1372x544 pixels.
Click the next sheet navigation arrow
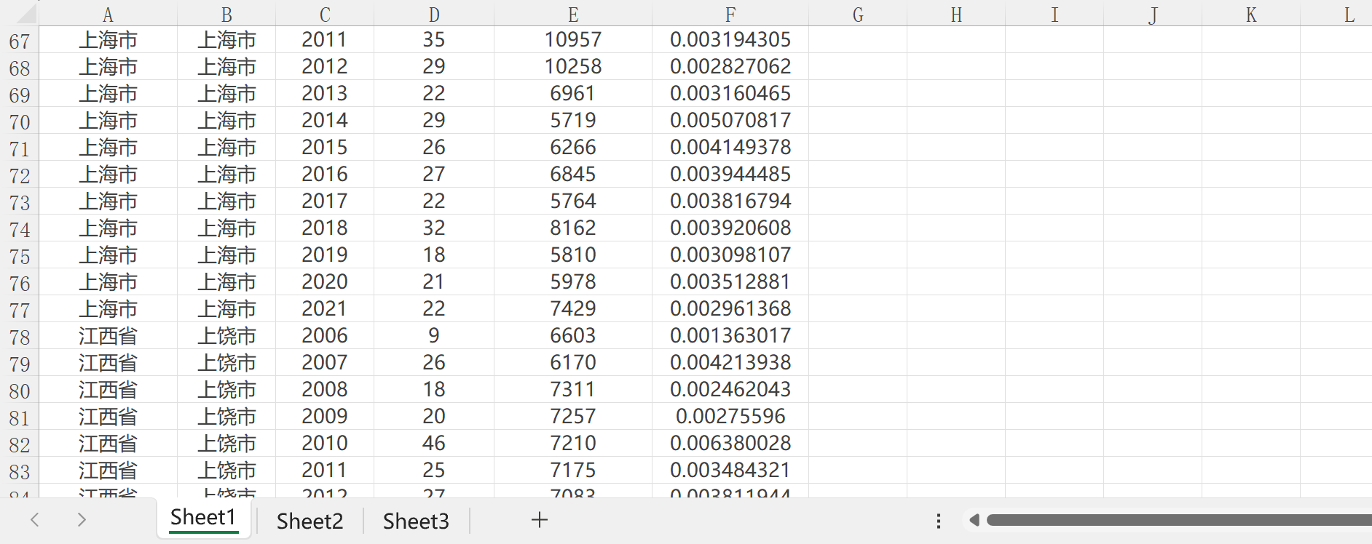[x=82, y=519]
